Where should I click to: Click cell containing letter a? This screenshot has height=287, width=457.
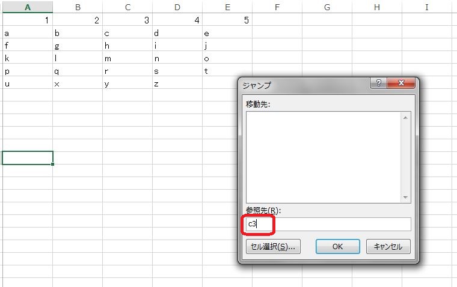point(27,33)
